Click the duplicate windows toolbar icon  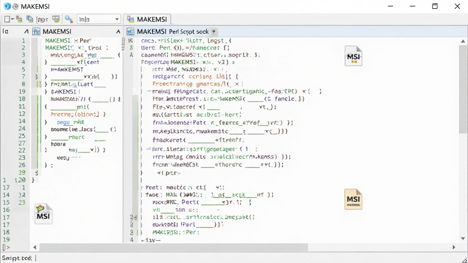pos(30,19)
